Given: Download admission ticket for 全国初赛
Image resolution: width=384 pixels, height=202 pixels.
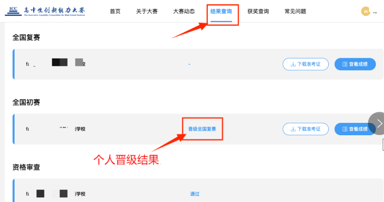Looking at the screenshot, I should click(306, 129).
